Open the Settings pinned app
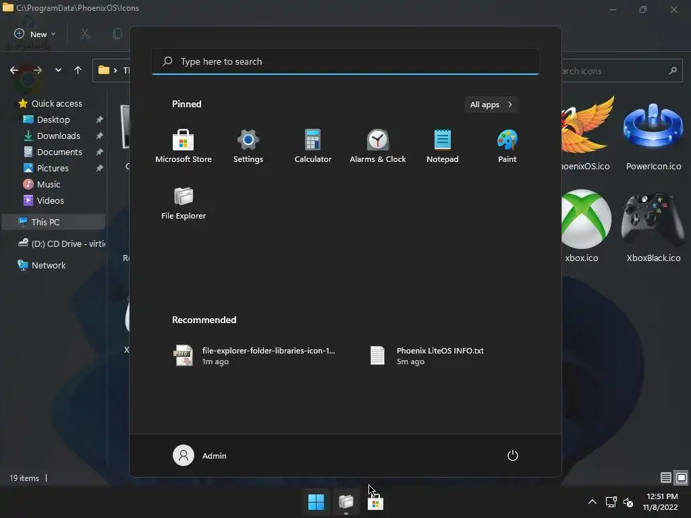This screenshot has width=691, height=518. [248, 146]
